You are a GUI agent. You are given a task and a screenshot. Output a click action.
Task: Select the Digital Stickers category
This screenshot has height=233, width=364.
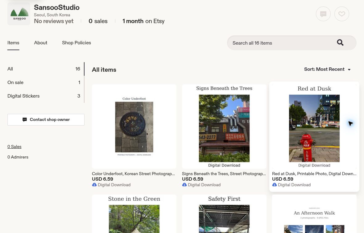coord(44,96)
